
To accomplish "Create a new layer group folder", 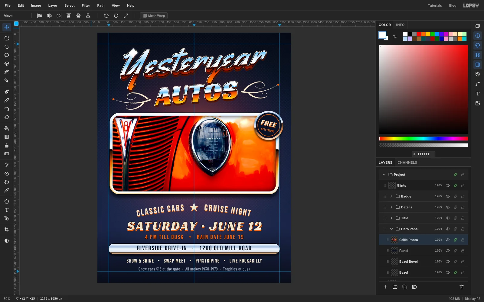I will (395, 287).
